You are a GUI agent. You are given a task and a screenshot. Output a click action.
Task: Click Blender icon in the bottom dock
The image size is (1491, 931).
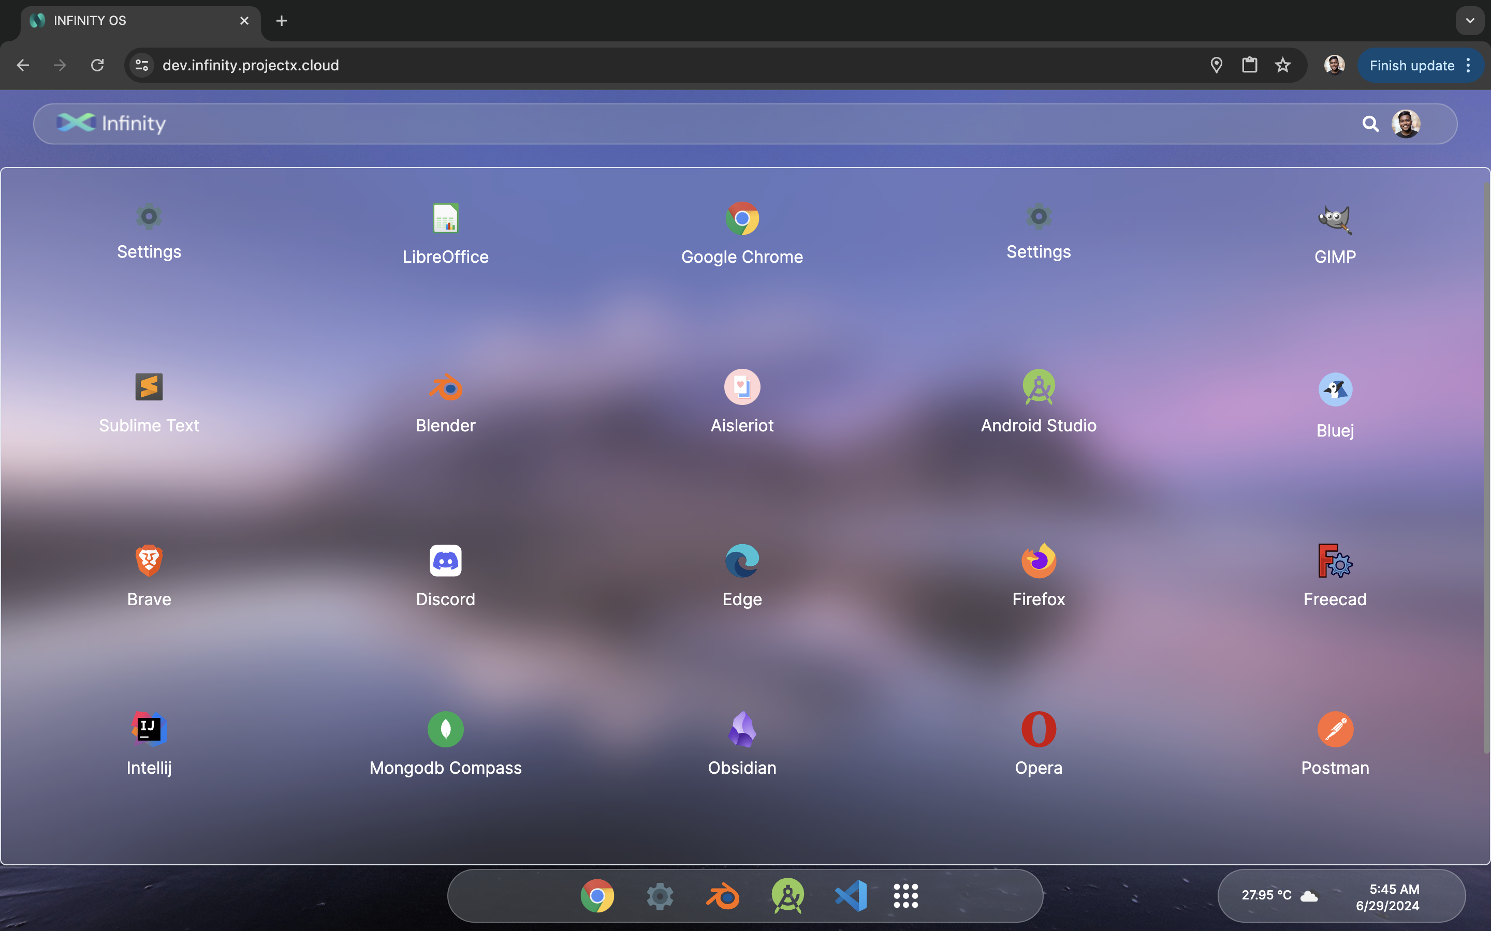tap(723, 896)
